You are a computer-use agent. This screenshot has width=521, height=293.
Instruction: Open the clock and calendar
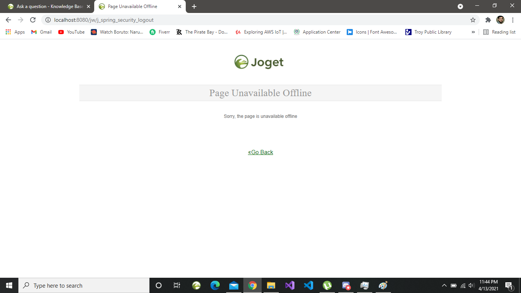pyautogui.click(x=489, y=285)
